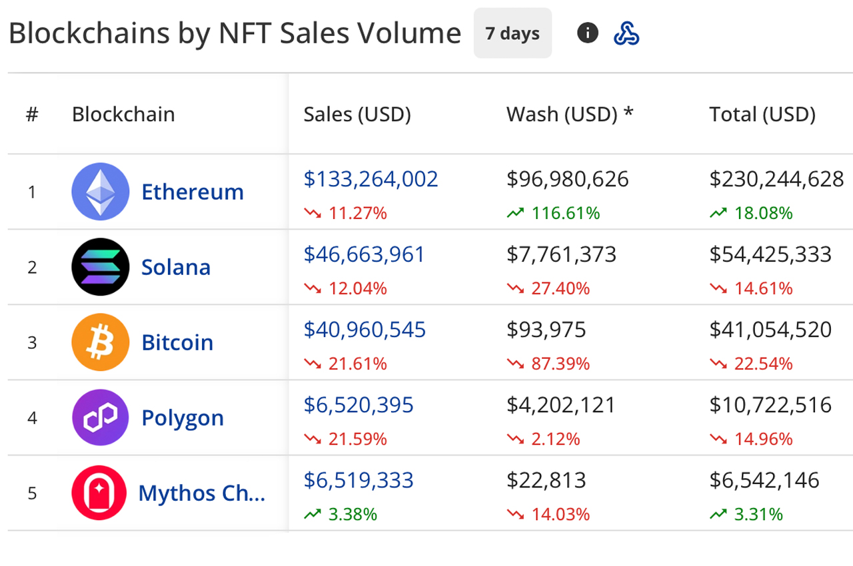Viewport: 853px width, 566px height.
Task: Click the Ethereum blockchain logo icon
Action: [x=101, y=191]
